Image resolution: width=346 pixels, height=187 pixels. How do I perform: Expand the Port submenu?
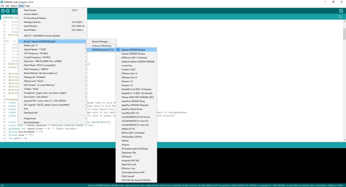[x=52, y=109]
